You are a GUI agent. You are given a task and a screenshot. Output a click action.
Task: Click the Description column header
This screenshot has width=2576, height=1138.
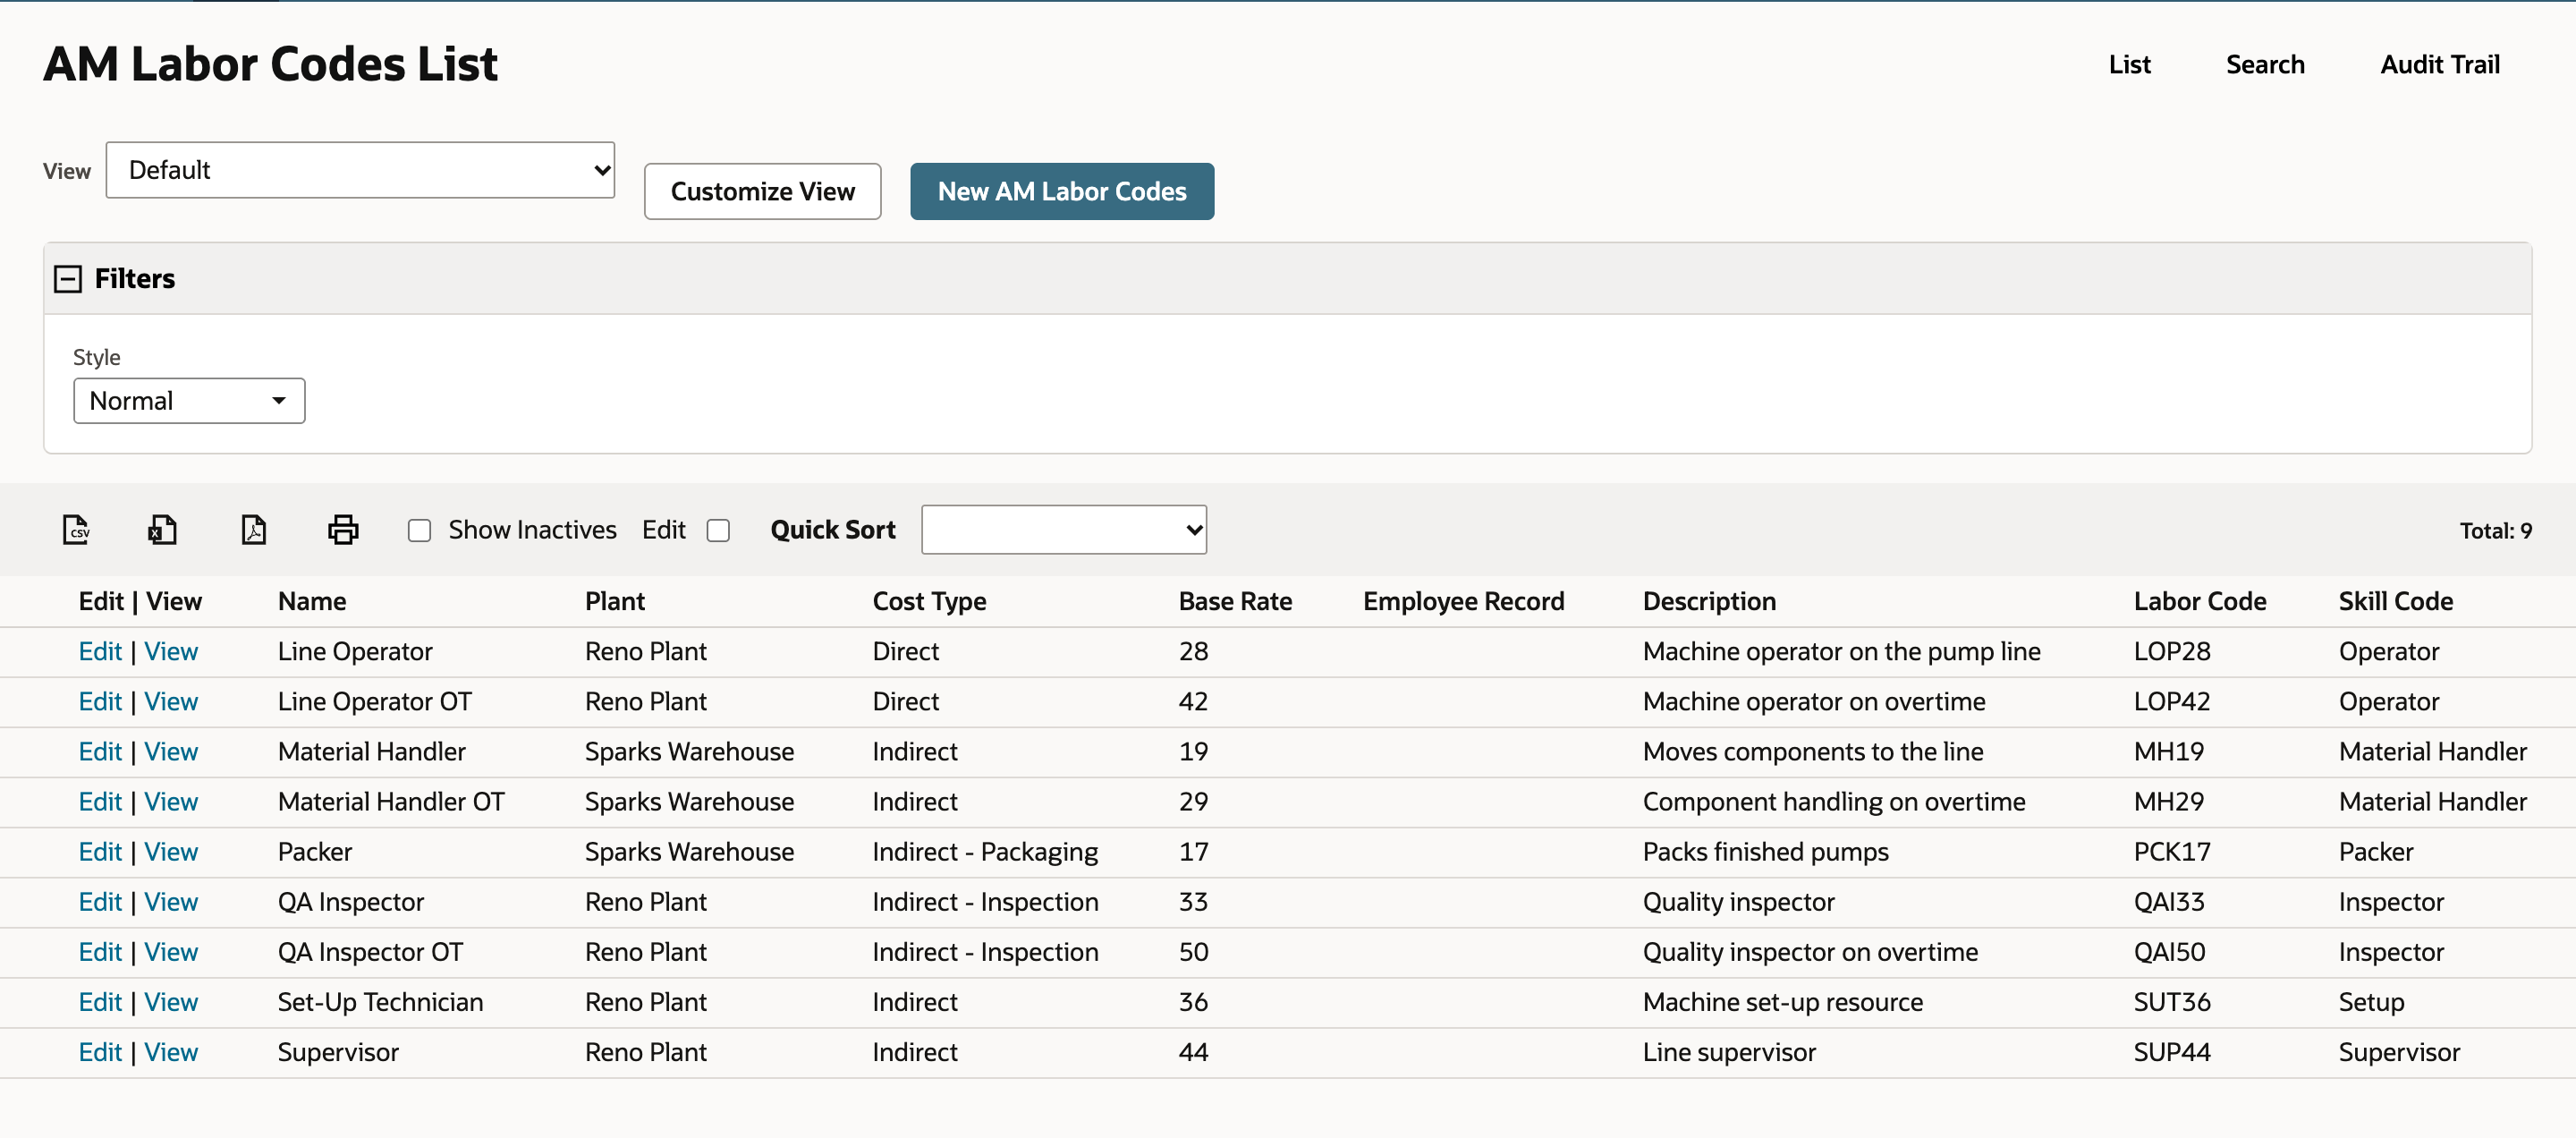[x=1709, y=602]
